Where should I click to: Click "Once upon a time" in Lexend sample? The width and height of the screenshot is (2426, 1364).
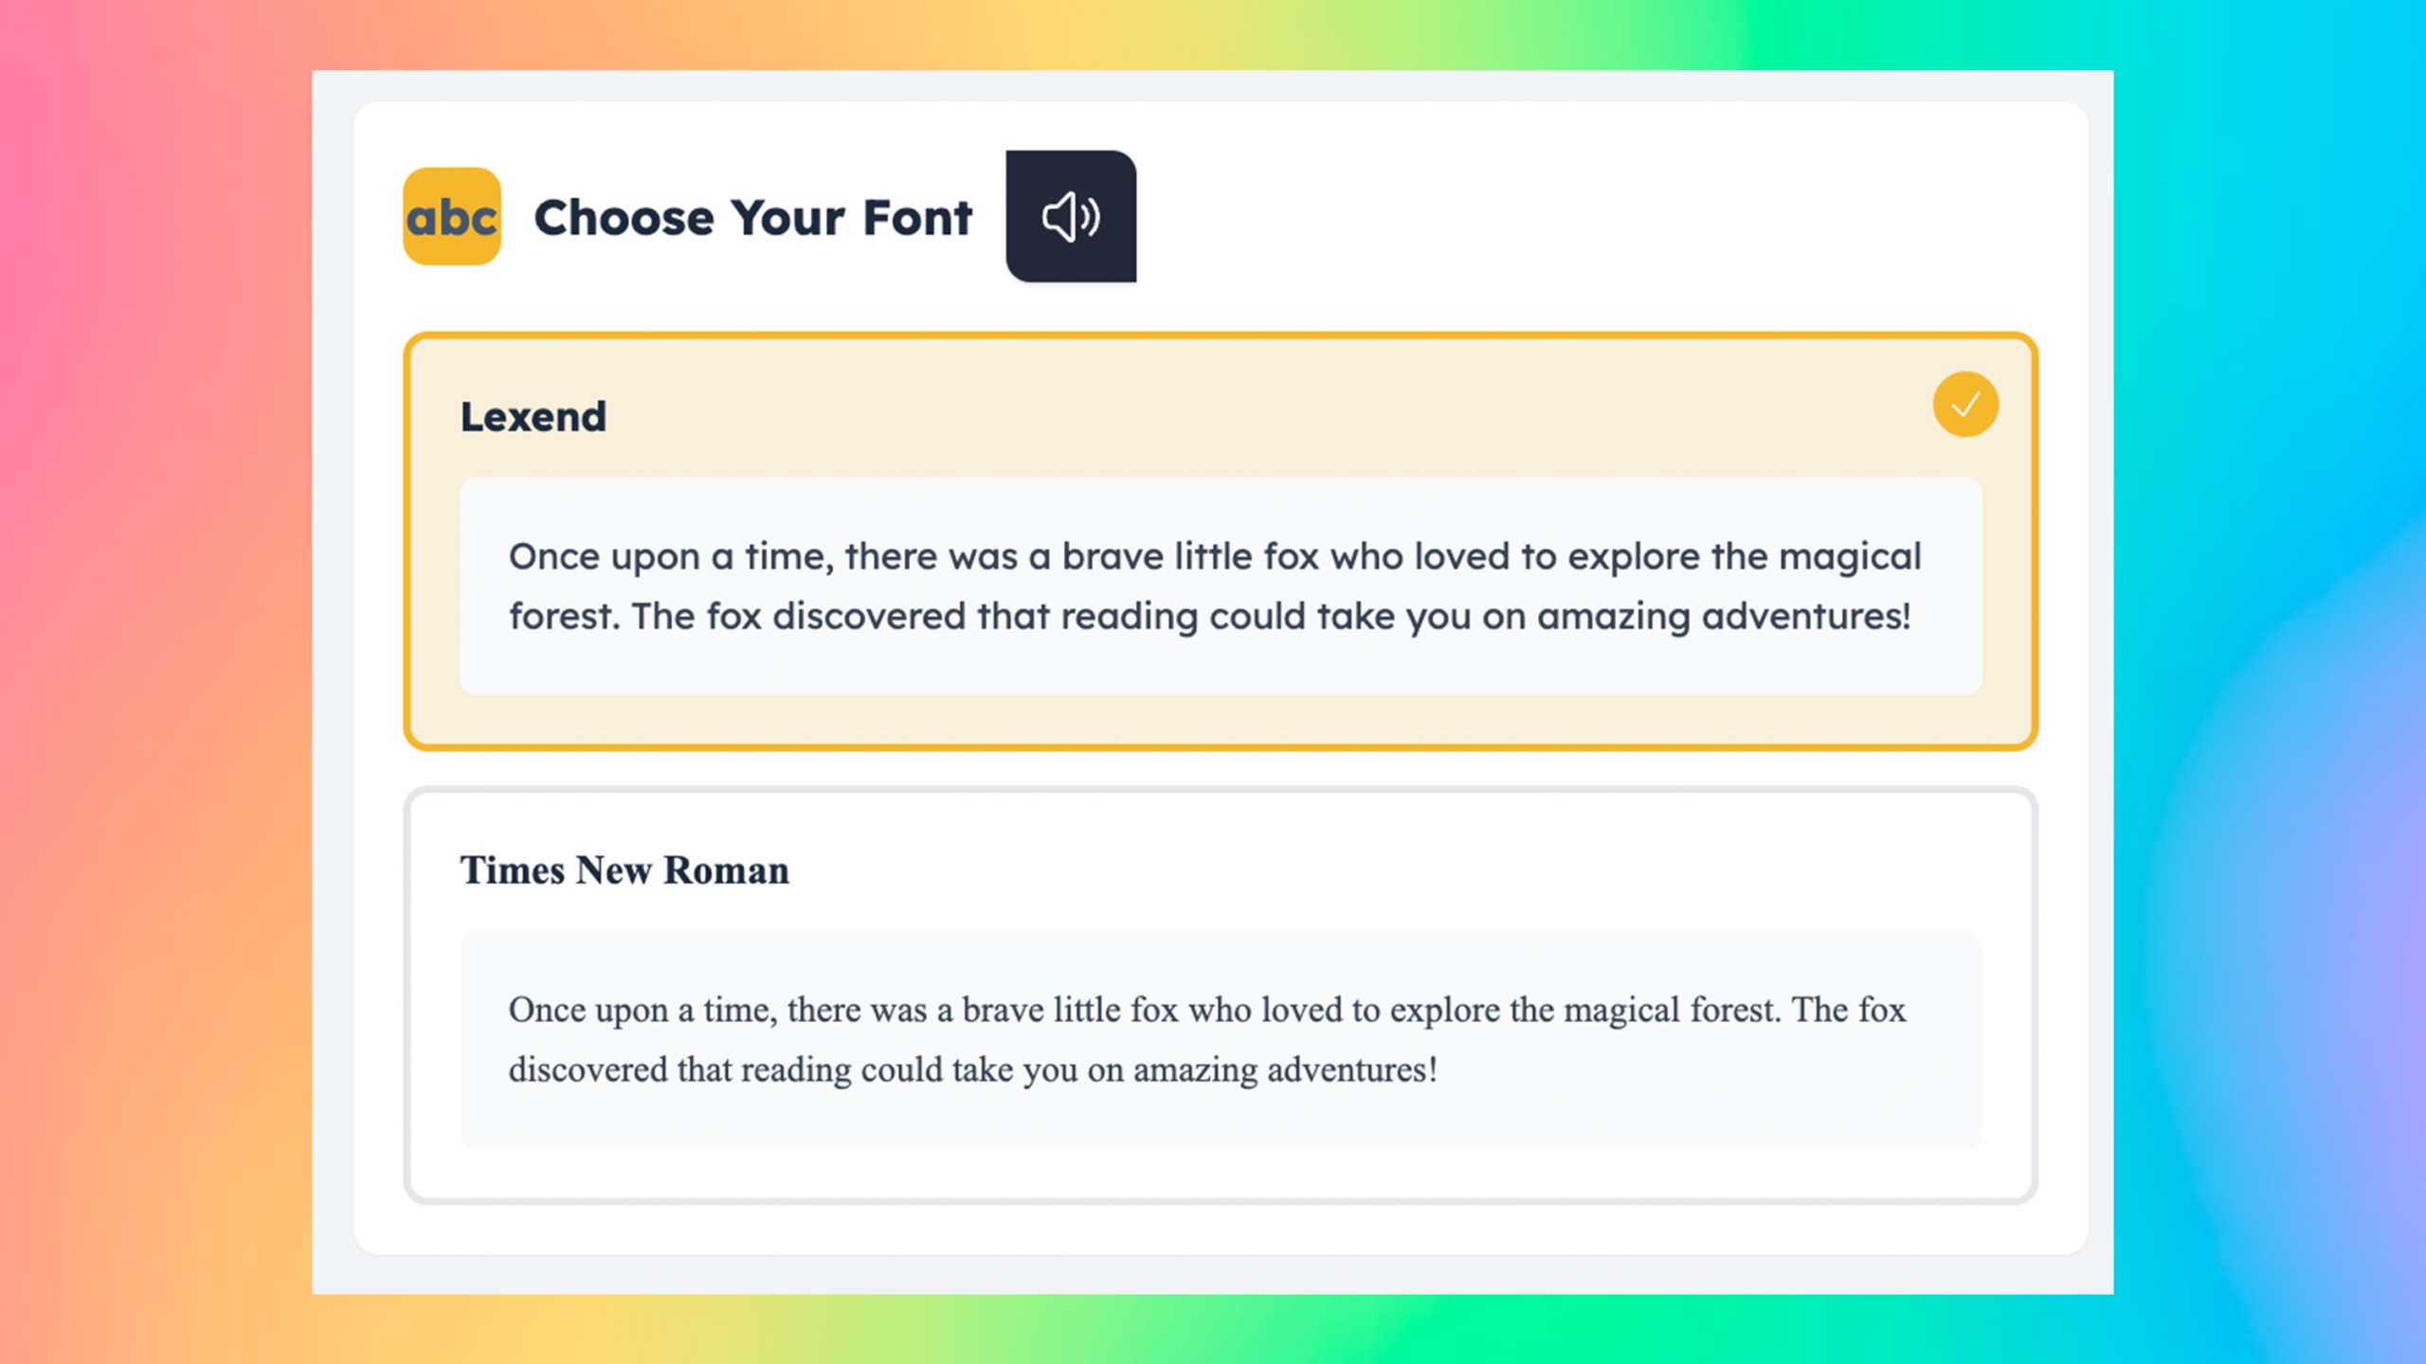(671, 557)
